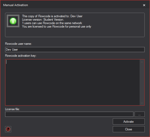The width and height of the screenshot is (150, 137).
Task: Click the Close button
Action: click(x=129, y=129)
